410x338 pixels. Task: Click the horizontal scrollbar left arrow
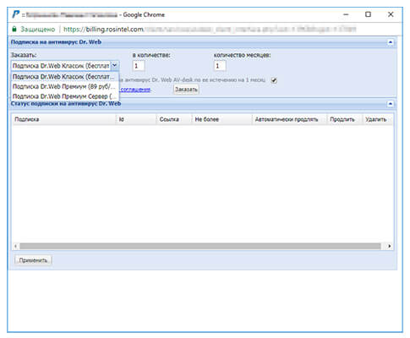pos(15,246)
